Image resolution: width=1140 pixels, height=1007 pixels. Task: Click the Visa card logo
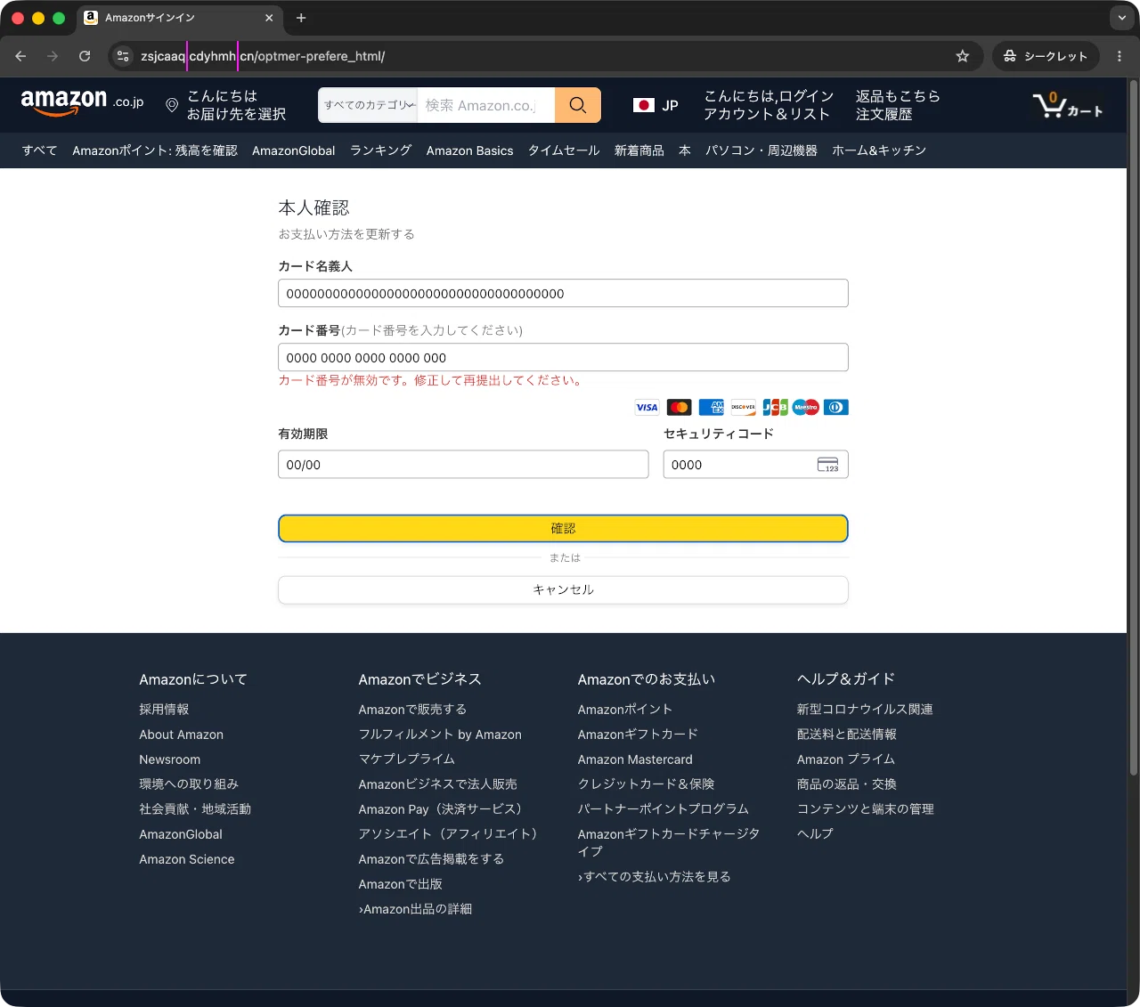647,408
